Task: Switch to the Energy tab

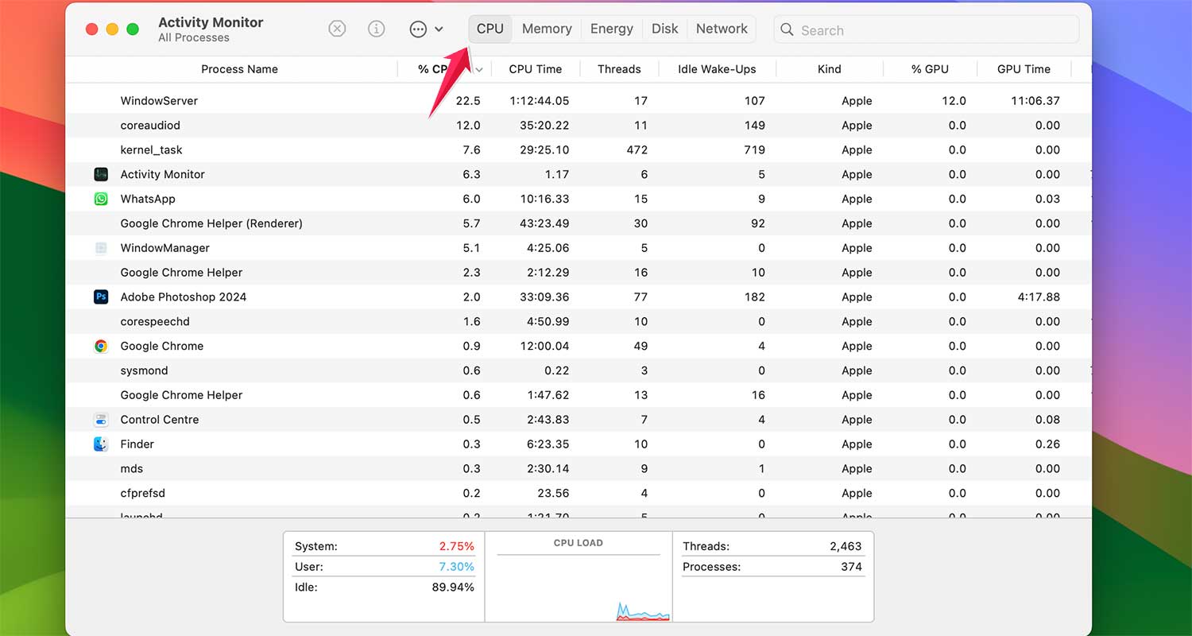Action: pyautogui.click(x=611, y=28)
